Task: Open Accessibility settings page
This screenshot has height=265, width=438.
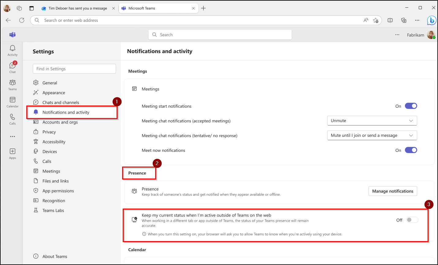Action: point(54,142)
